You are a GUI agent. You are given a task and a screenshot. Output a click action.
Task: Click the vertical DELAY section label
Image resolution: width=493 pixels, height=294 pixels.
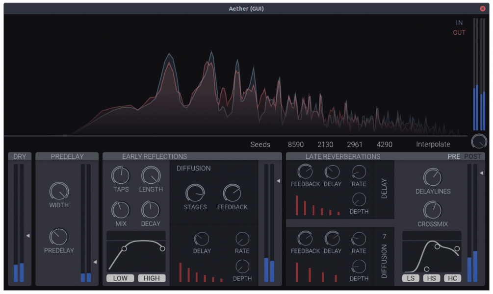pyautogui.click(x=384, y=189)
